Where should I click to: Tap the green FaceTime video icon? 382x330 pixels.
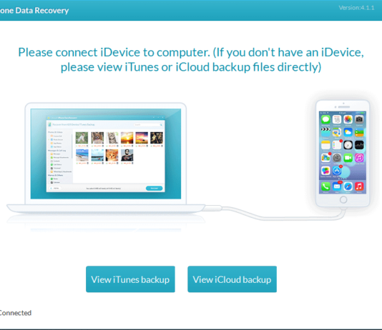point(348,158)
